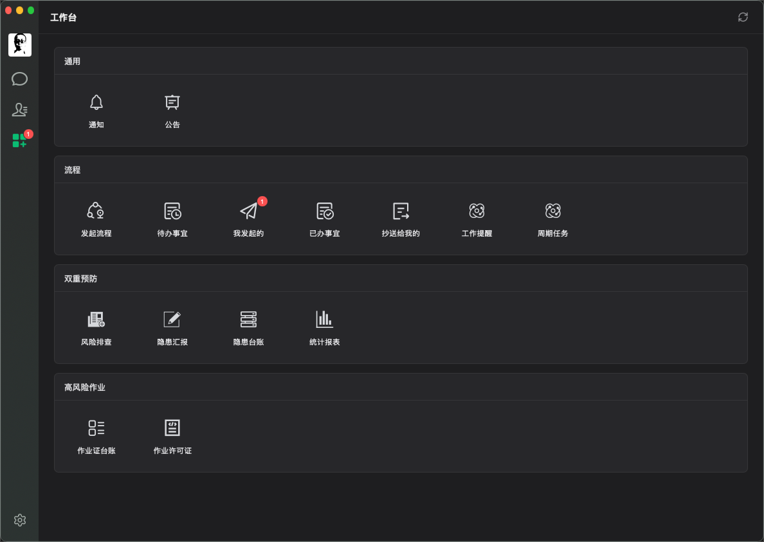Open 作业证台账 list icon
The height and width of the screenshot is (542, 764).
pyautogui.click(x=96, y=428)
